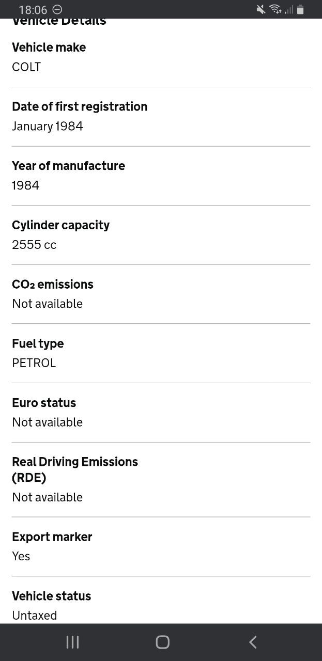Select the Vehicle make heading
Screen dimensions: 322x661
(x=49, y=48)
